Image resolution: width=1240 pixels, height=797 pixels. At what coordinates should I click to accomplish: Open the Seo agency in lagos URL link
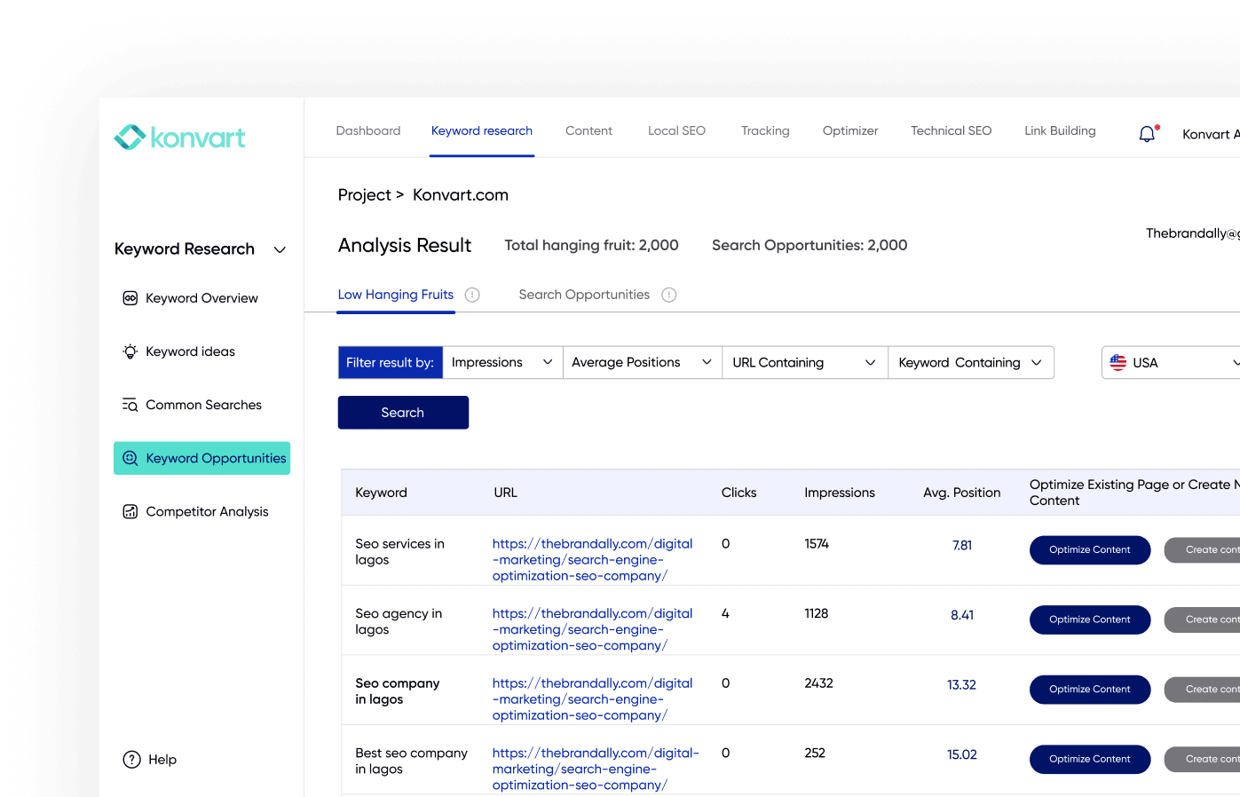[592, 629]
